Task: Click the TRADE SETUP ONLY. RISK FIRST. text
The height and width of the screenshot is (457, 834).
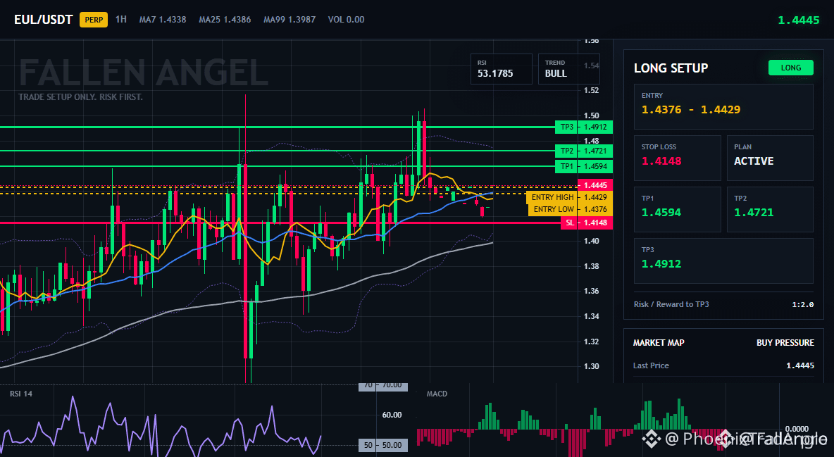Action: (x=80, y=97)
